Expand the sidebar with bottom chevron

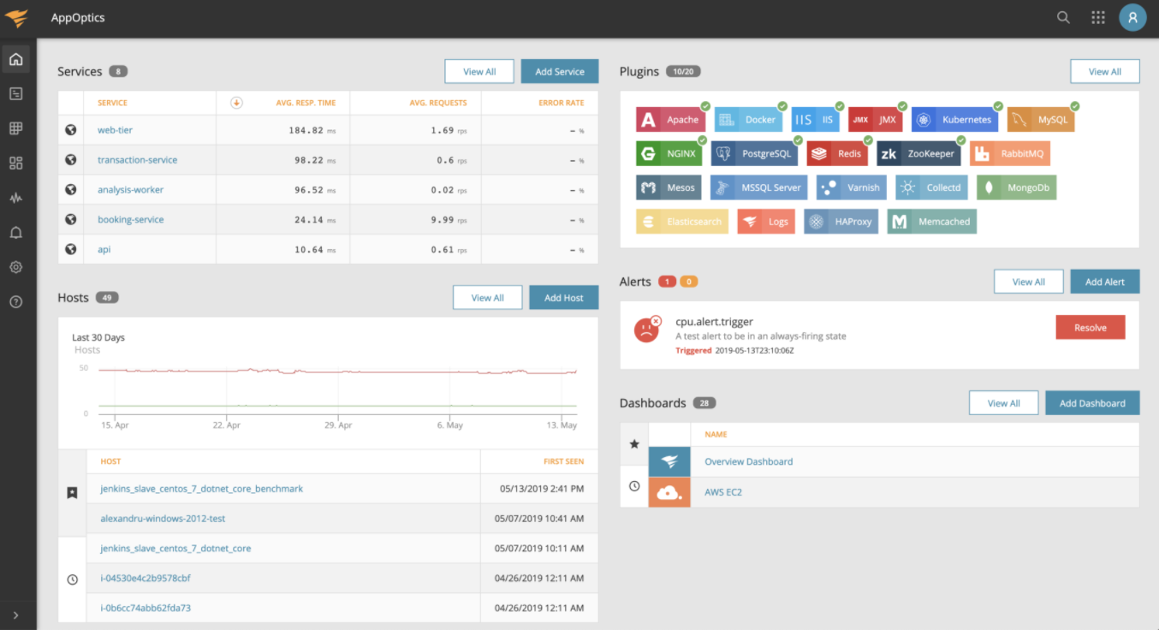(x=15, y=615)
